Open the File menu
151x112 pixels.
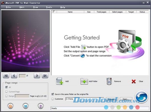coord(8,7)
